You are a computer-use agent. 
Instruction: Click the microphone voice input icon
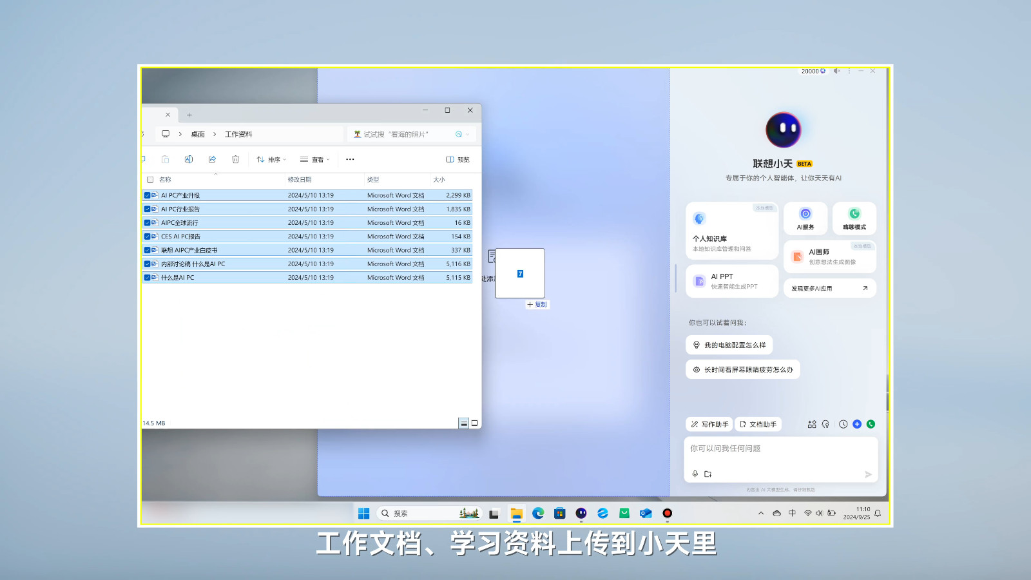pos(695,474)
